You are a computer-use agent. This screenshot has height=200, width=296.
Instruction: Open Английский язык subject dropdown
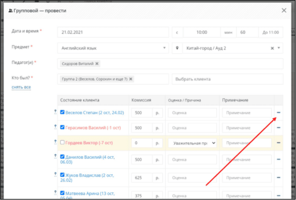(113, 48)
